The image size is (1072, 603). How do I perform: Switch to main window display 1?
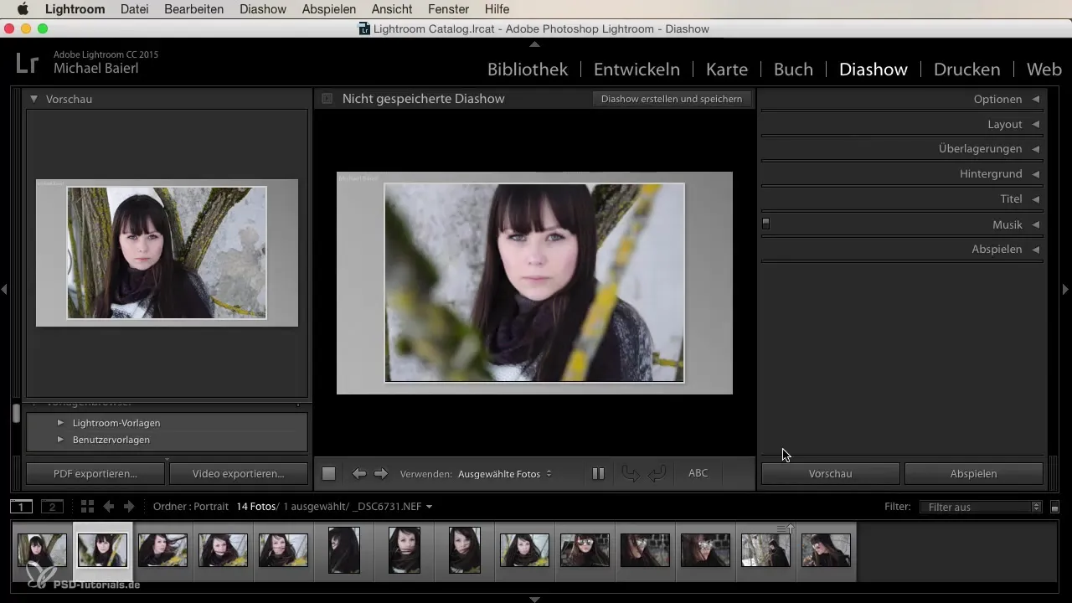[x=21, y=507]
